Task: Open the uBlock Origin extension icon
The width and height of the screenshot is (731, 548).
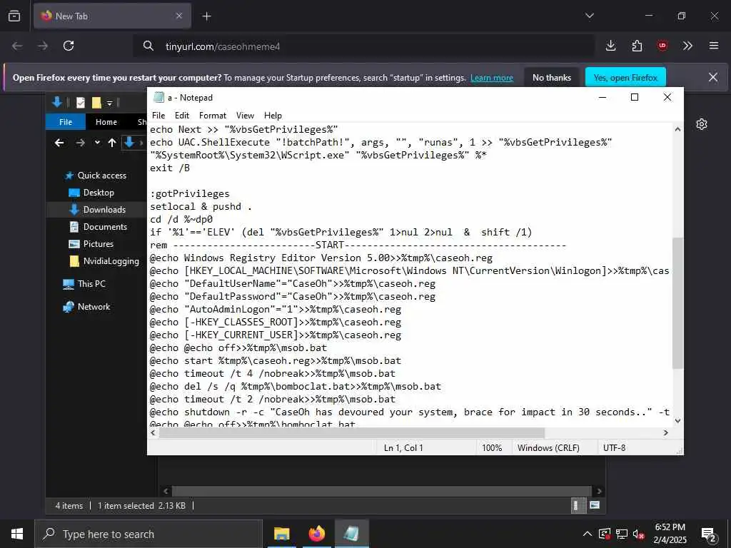Action: [x=662, y=46]
